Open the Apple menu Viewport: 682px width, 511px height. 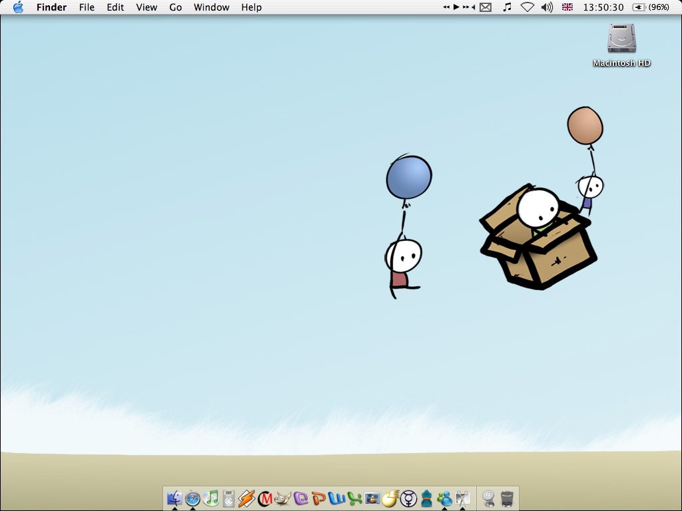tap(18, 7)
